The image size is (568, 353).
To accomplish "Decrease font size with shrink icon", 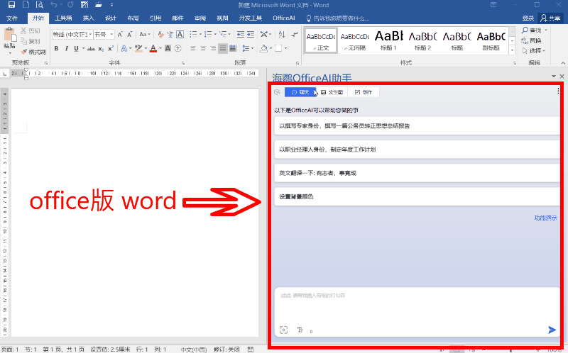I will 130,34.
